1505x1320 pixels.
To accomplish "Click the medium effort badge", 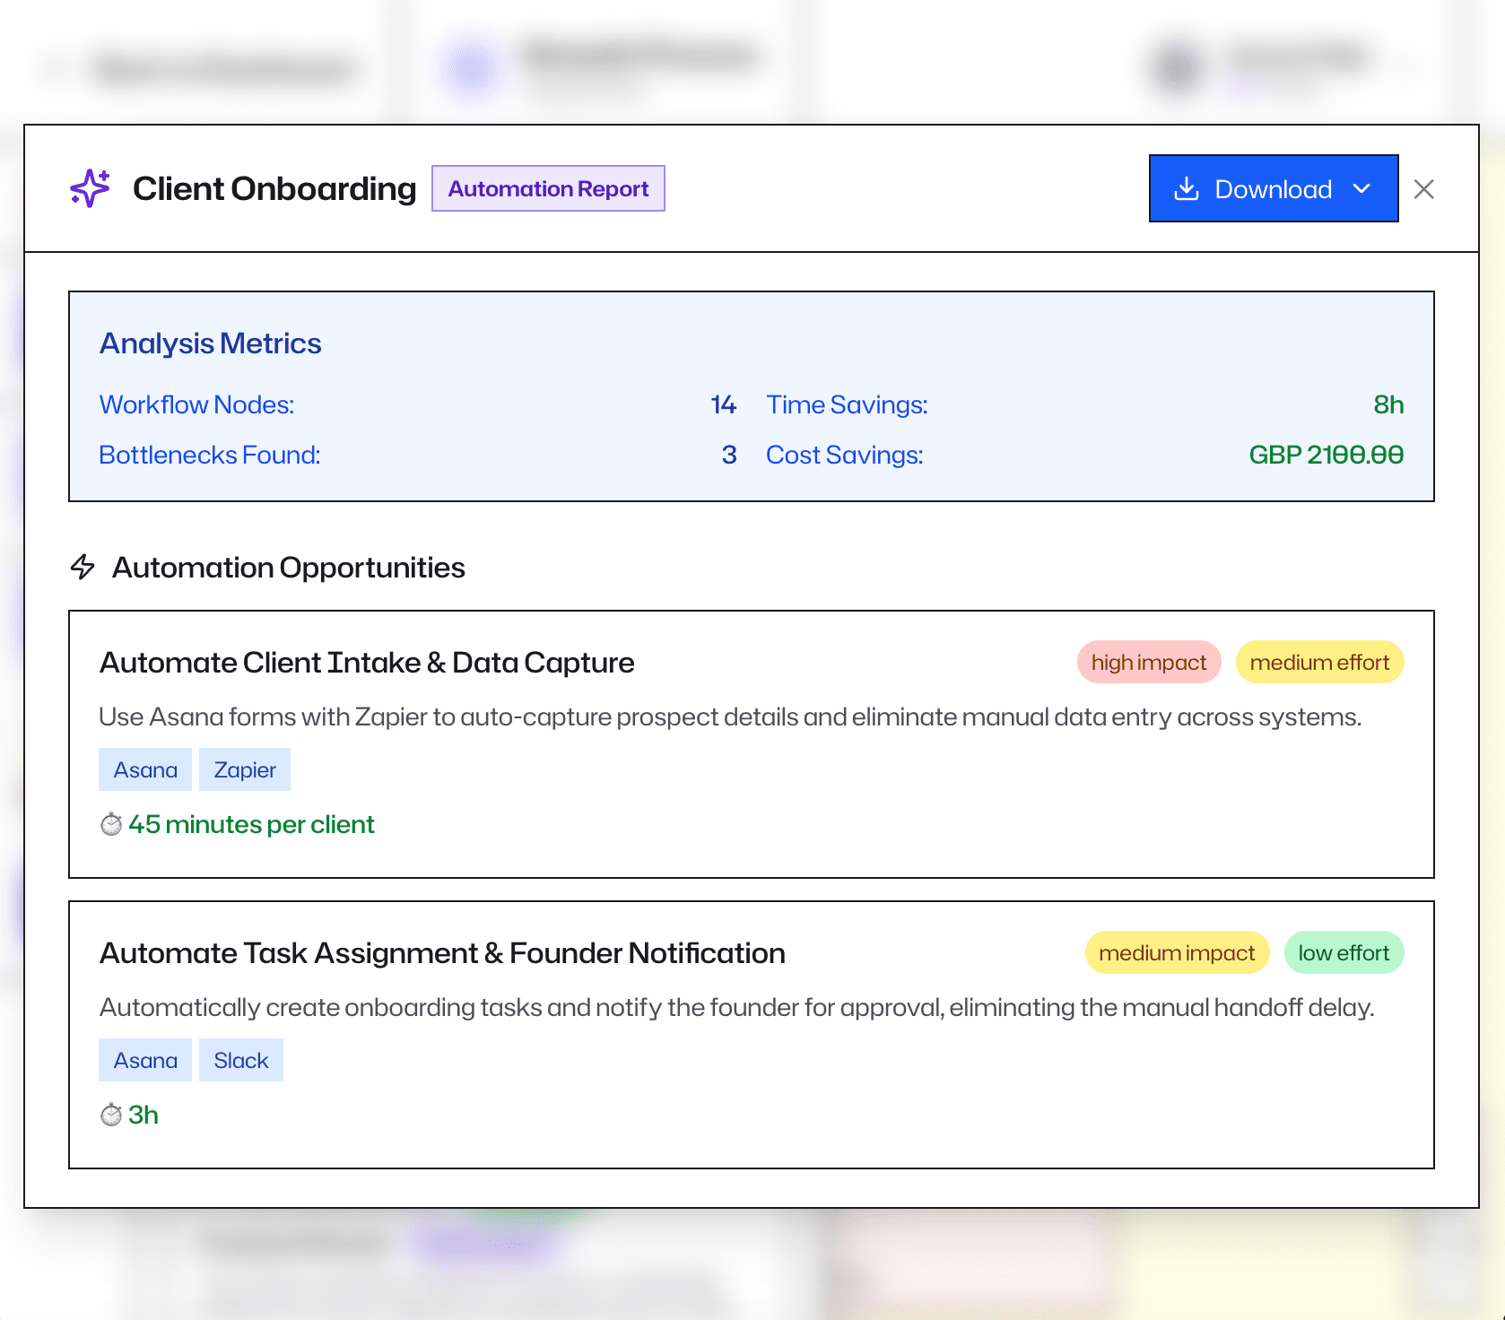I will click(1319, 662).
